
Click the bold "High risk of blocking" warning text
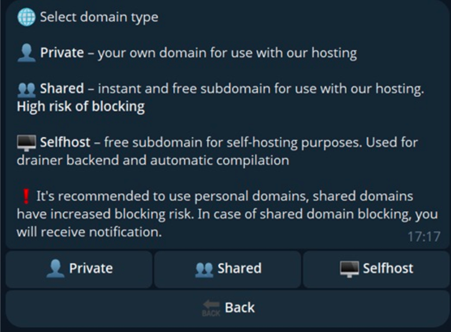[x=81, y=107]
